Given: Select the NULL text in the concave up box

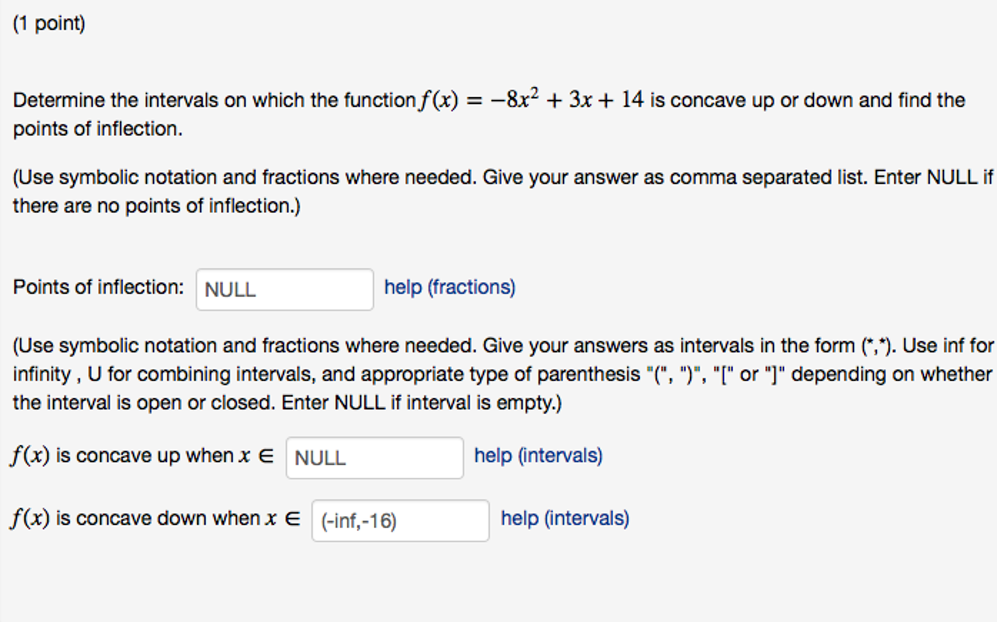Looking at the screenshot, I should click(318, 458).
